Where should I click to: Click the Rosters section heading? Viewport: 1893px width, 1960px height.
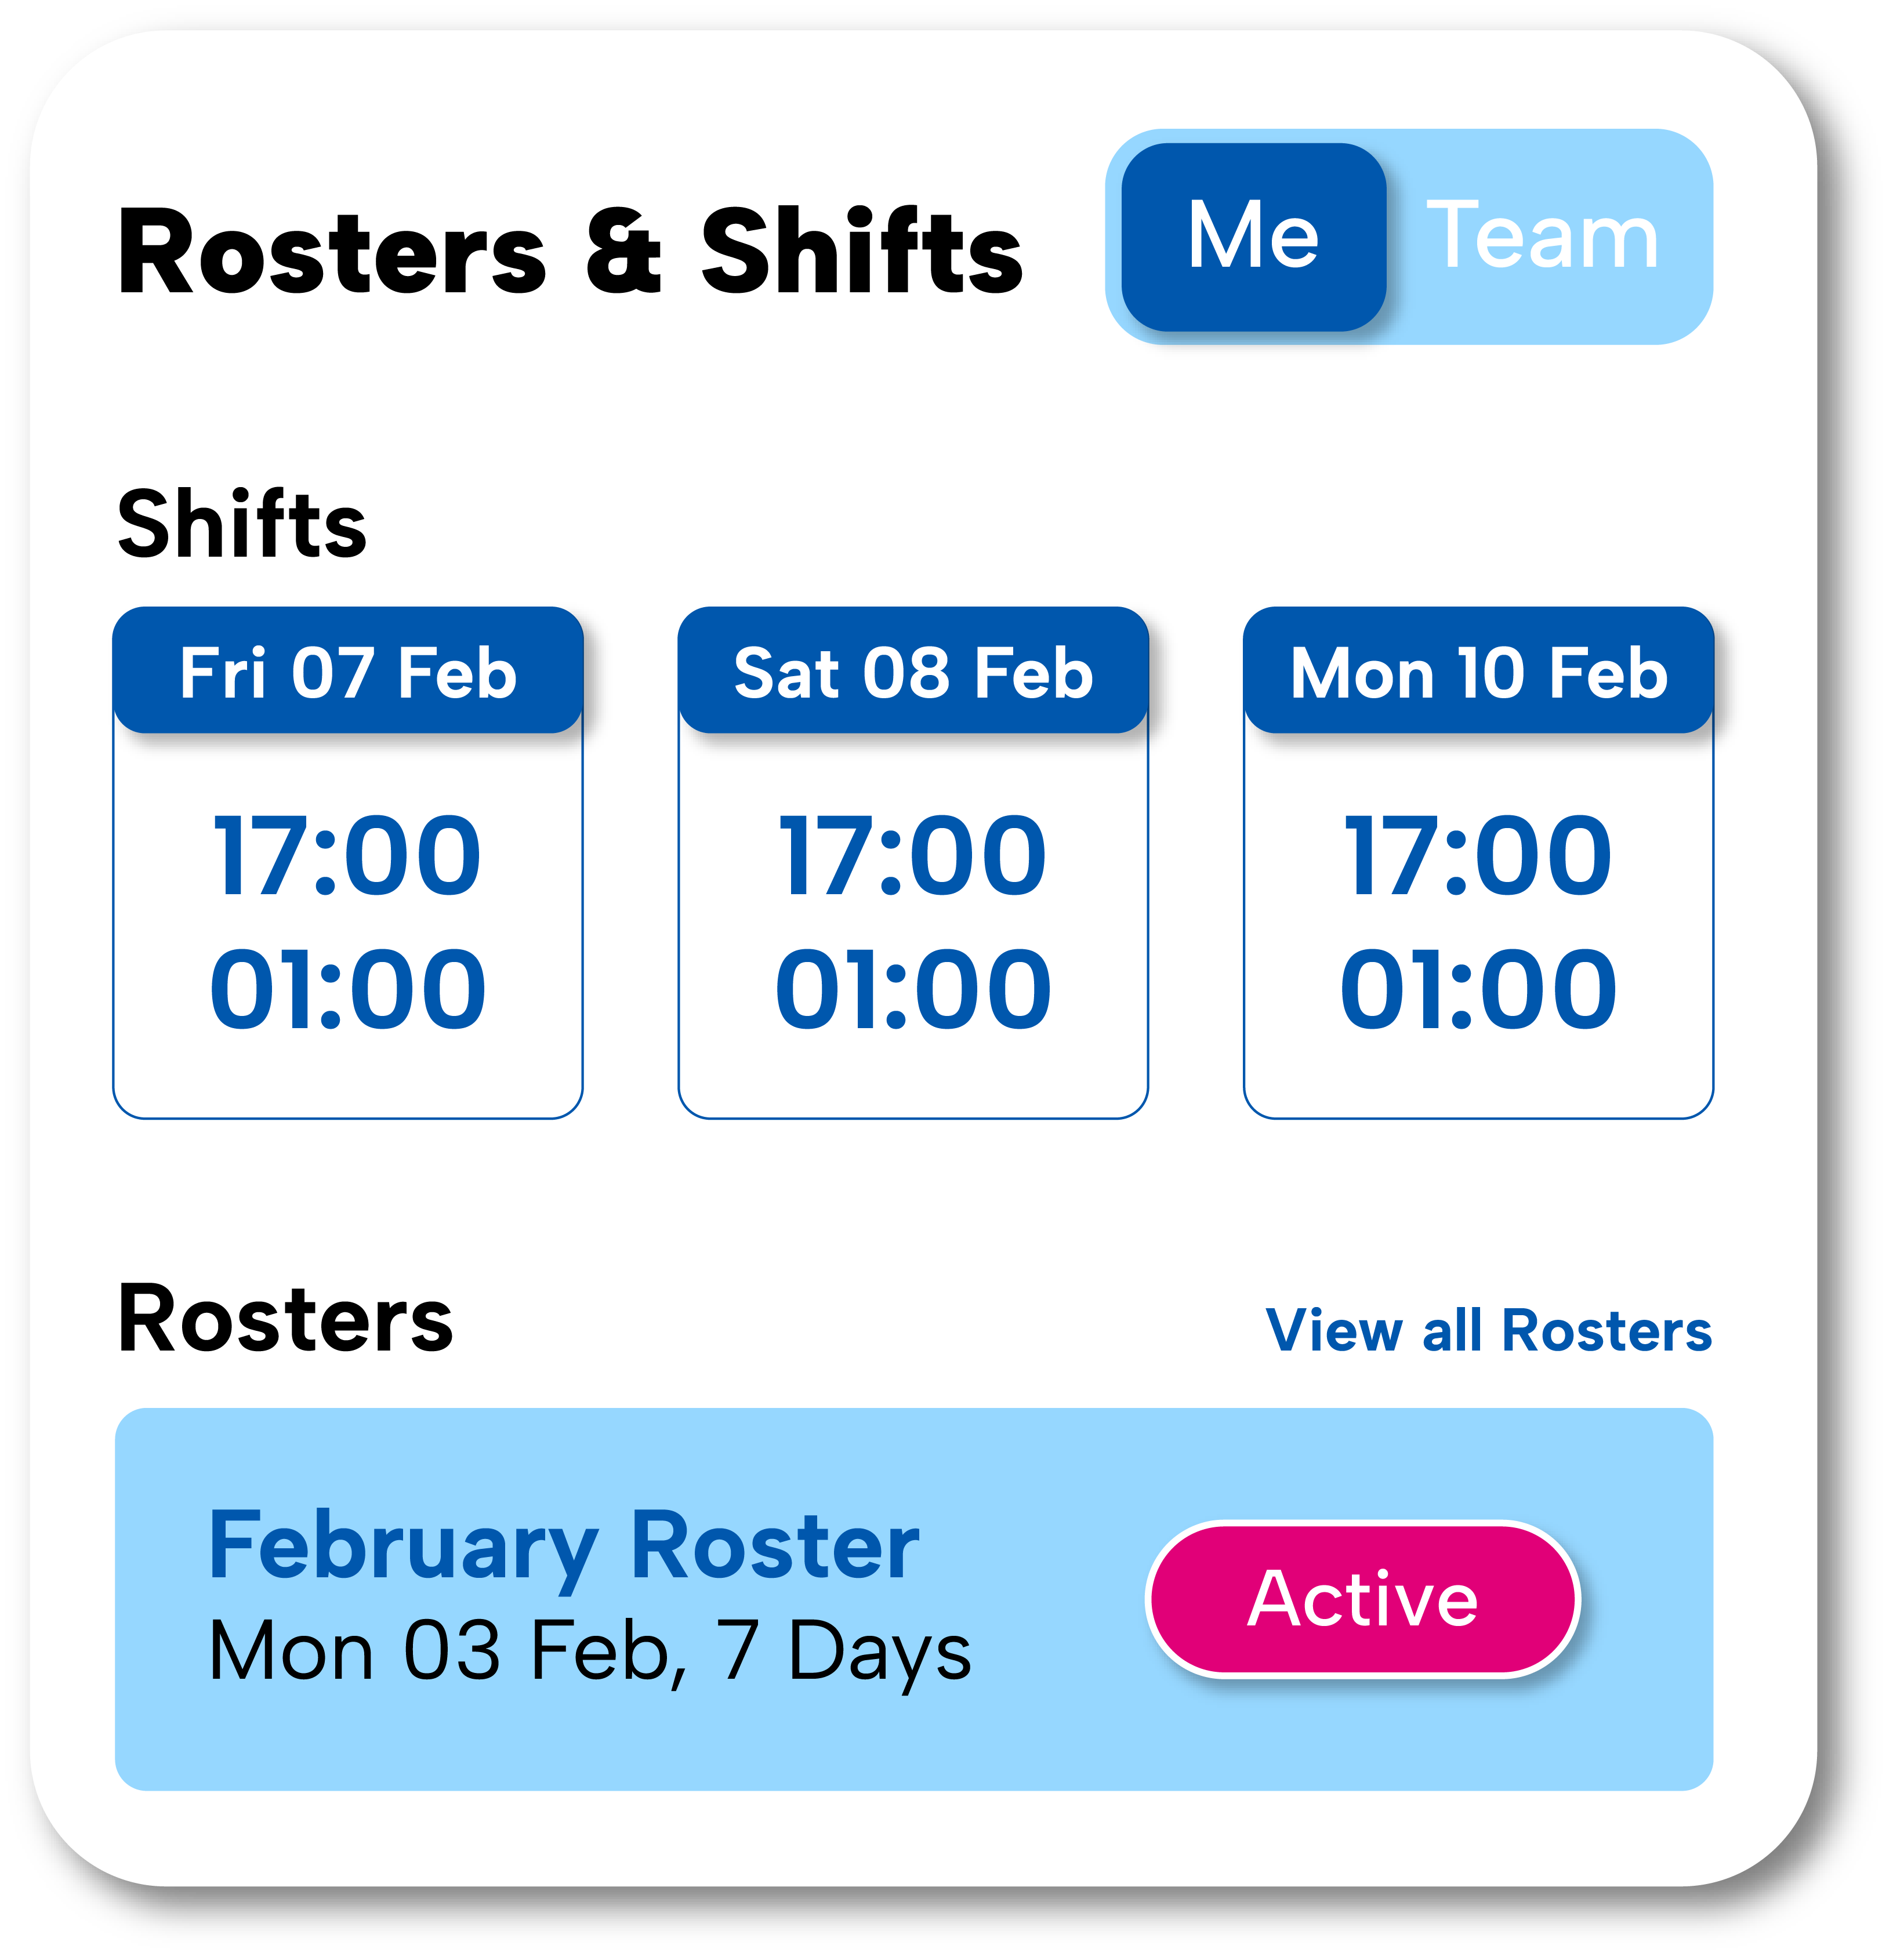pyautogui.click(x=285, y=1320)
